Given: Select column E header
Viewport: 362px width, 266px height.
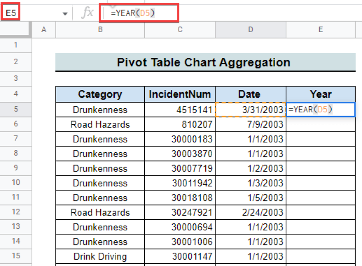Looking at the screenshot, I should click(321, 29).
